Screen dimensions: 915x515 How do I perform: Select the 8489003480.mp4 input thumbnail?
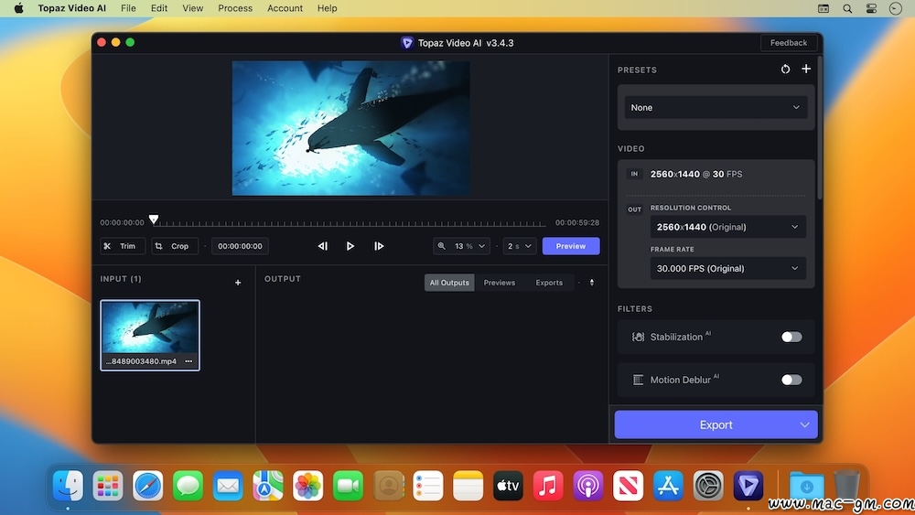pos(150,335)
